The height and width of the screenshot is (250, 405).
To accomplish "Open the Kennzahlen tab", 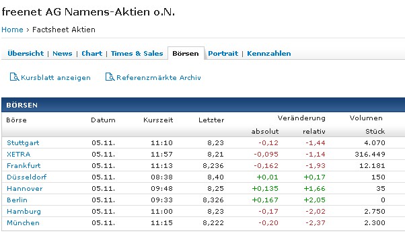I will click(x=269, y=53).
